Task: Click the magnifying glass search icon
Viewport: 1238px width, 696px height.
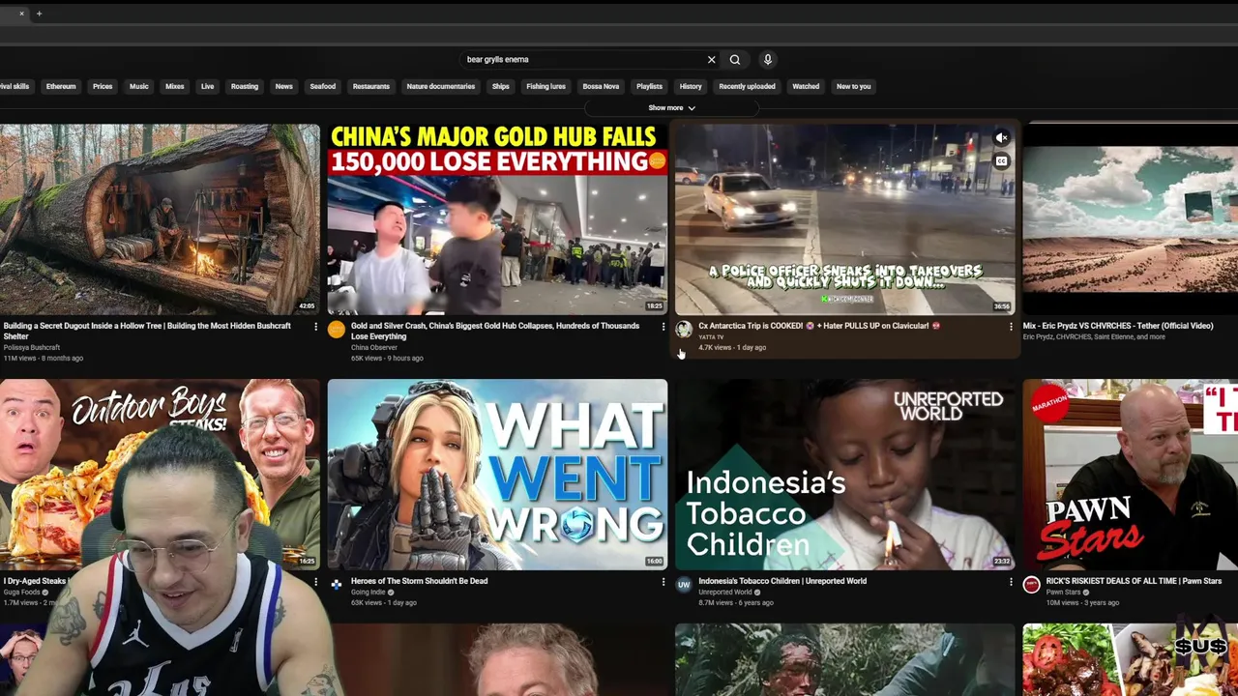Action: (735, 60)
